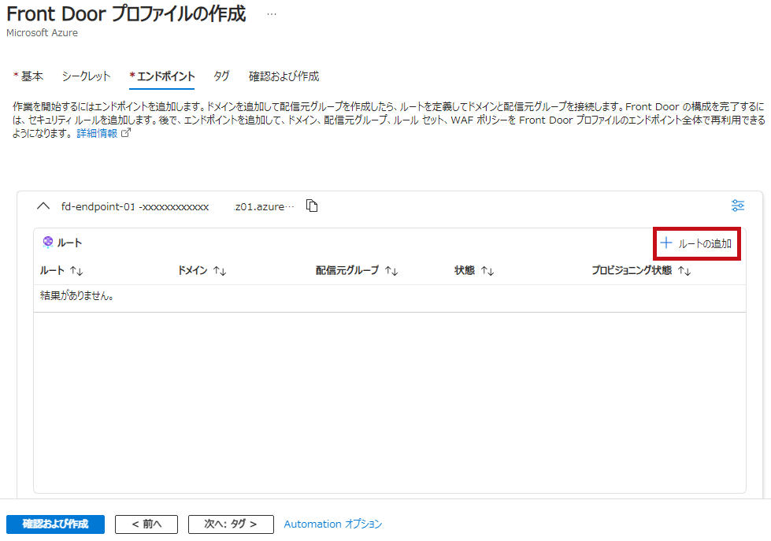Click the purple ルート globe icon
Screen dimensions: 771x541
click(48, 242)
